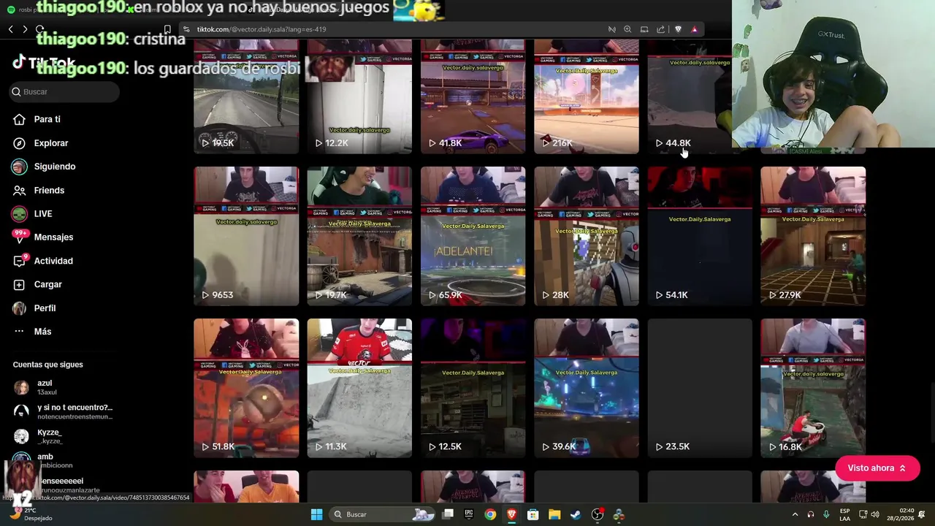Open the Windows Start menu
Viewport: 935px width, 526px height.
point(316,514)
